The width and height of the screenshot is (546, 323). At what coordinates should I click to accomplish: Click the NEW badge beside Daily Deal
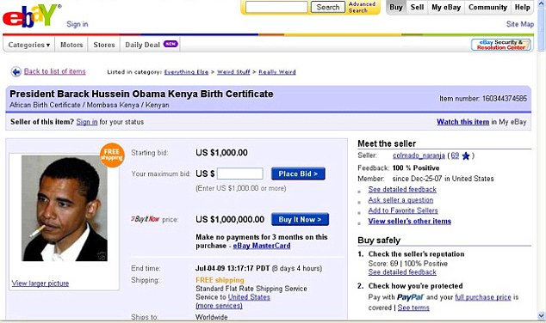[171, 44]
